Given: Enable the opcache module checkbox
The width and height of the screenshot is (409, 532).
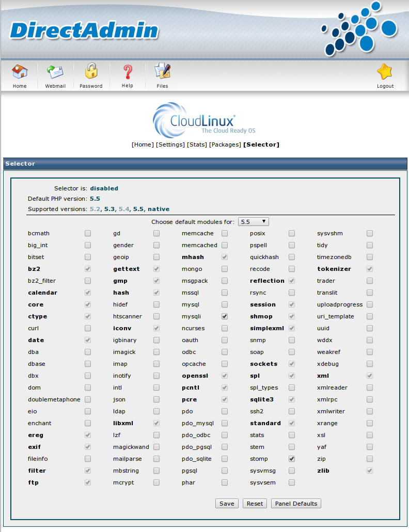Looking at the screenshot, I should [x=225, y=364].
